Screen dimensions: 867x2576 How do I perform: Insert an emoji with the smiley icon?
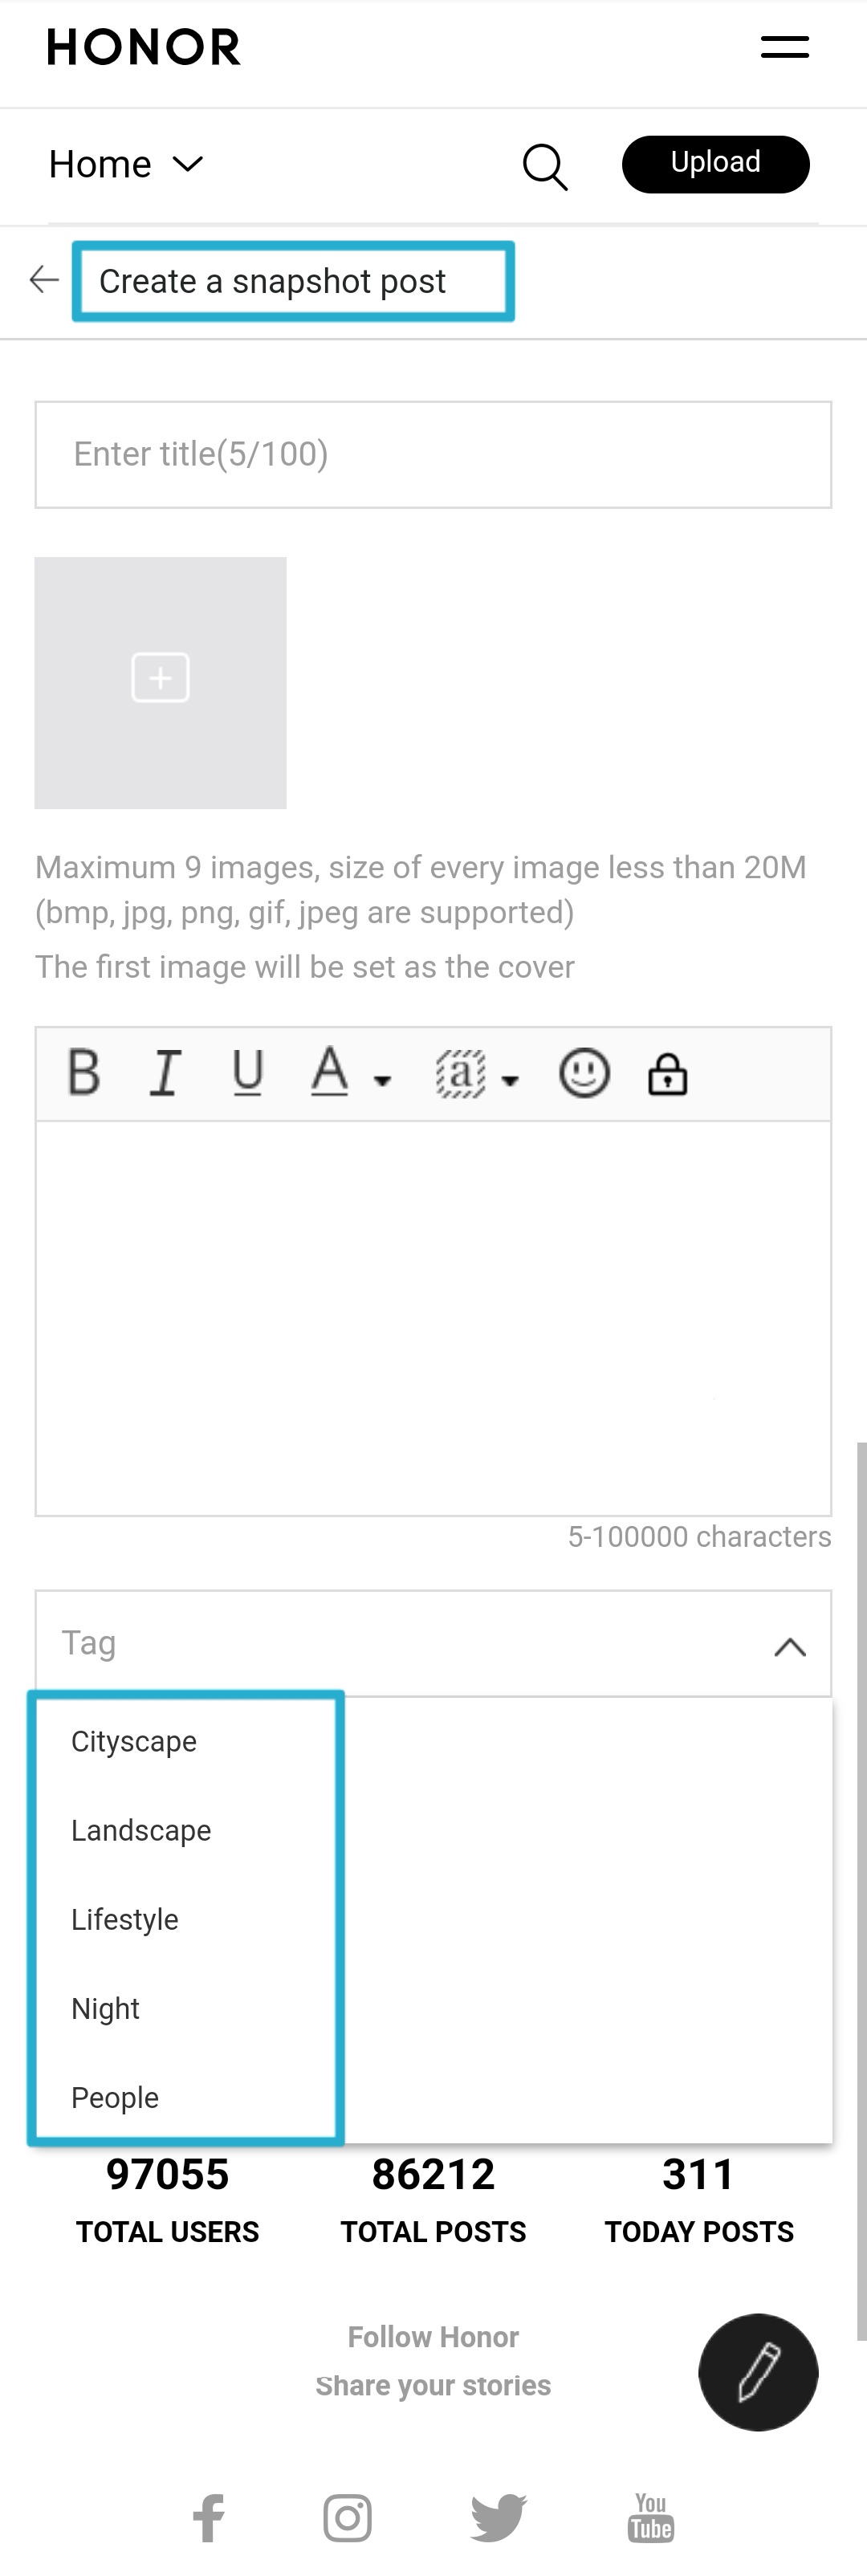tap(584, 1073)
